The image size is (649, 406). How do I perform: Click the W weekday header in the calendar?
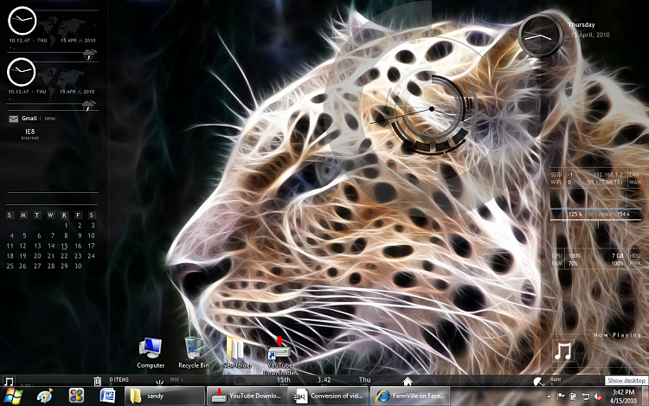[x=50, y=216]
